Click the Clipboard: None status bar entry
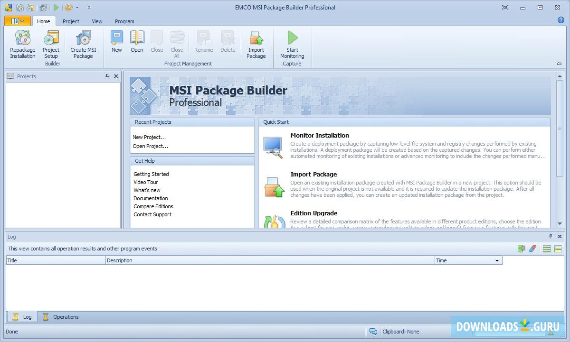Image resolution: width=570 pixels, height=342 pixels. tap(401, 332)
